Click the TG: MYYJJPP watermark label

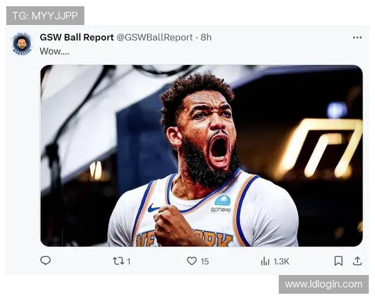click(x=45, y=16)
